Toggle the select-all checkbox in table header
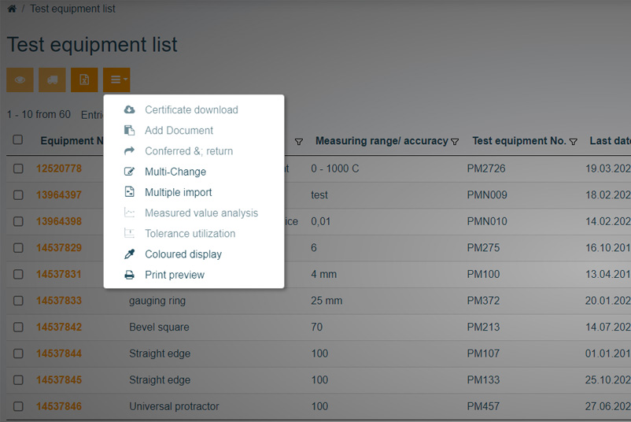 pos(18,140)
